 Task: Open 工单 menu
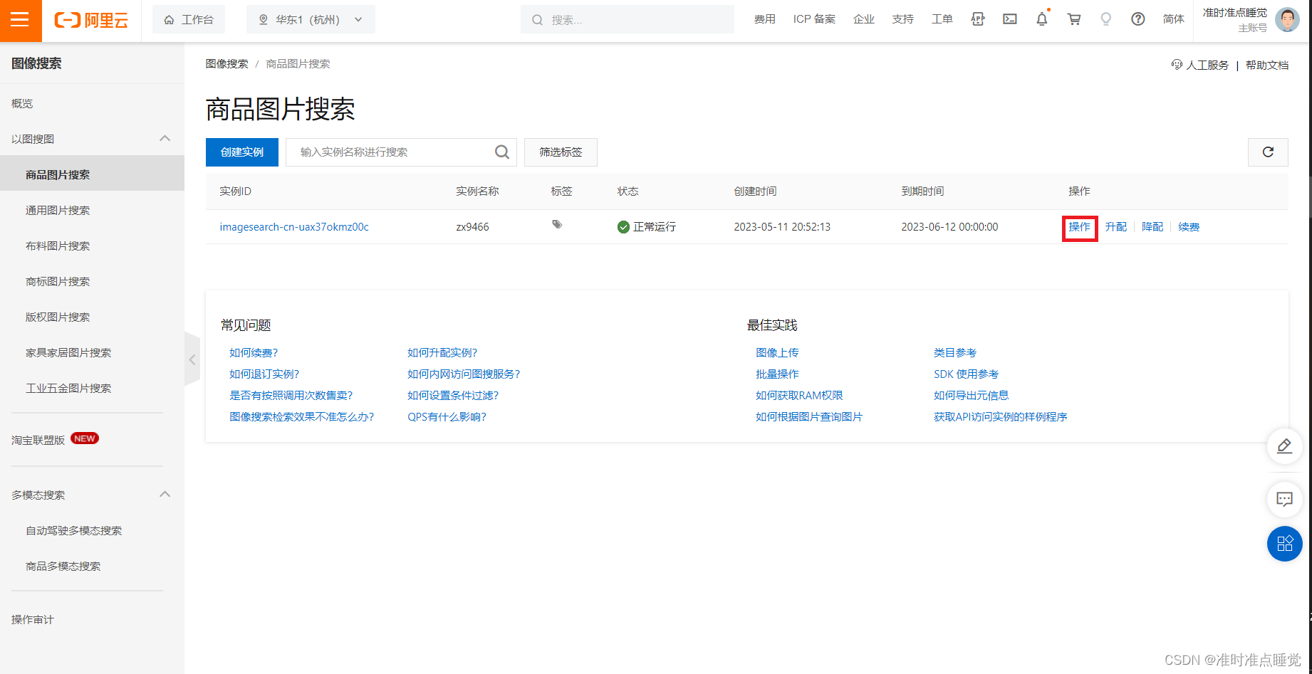click(x=942, y=19)
